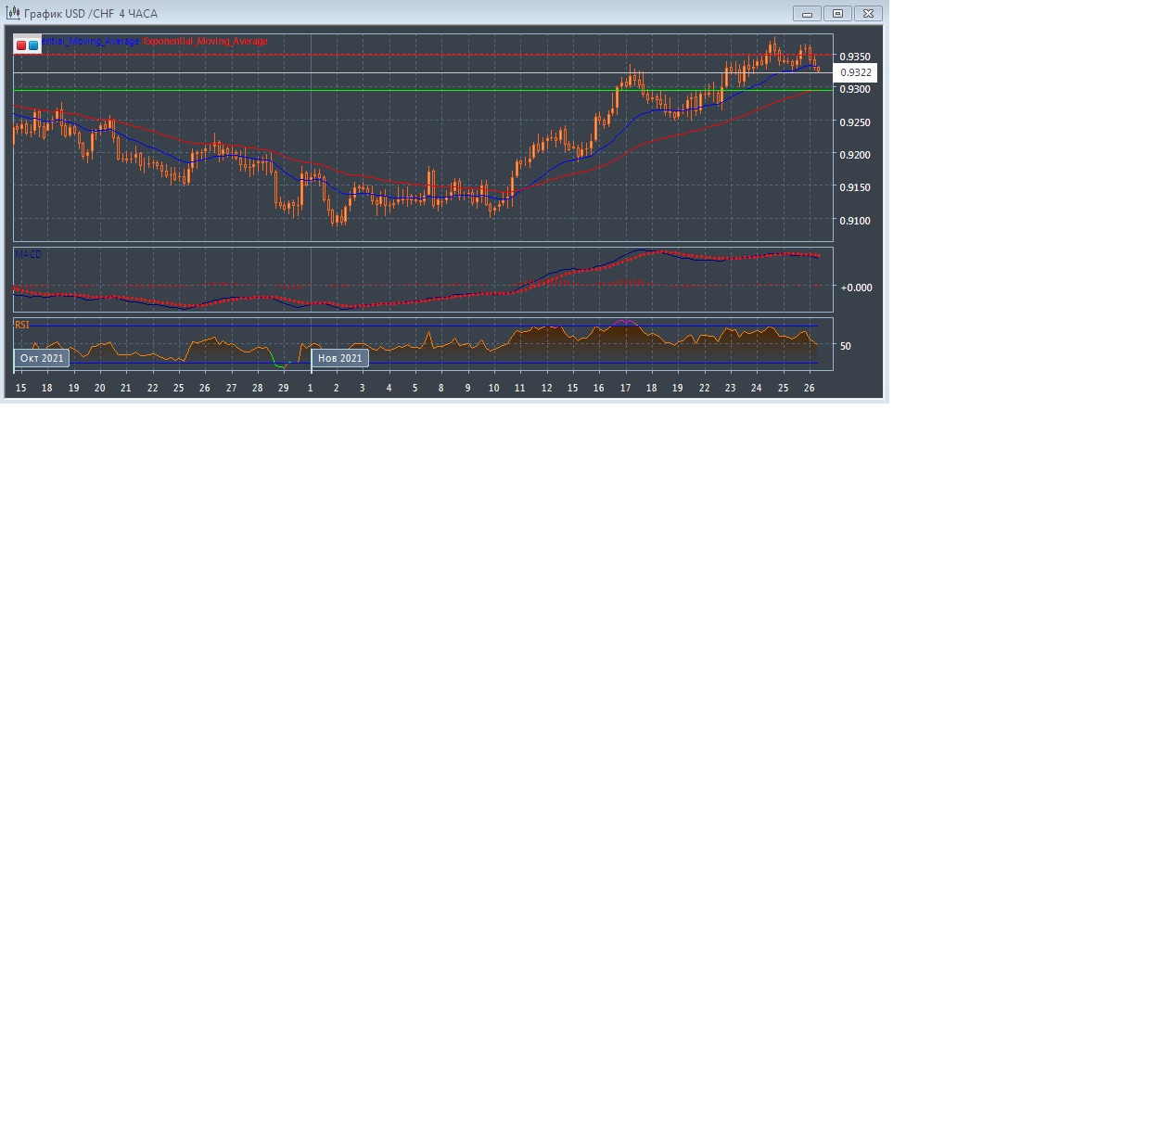Image resolution: width=1174 pixels, height=1139 pixels.
Task: Click the RSI 50 level axis label
Action: coord(845,346)
